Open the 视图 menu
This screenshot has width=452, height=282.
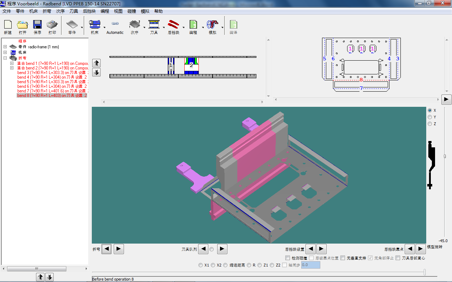point(118,11)
